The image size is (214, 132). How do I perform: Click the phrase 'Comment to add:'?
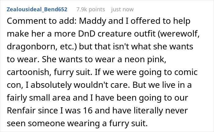tap(42, 21)
